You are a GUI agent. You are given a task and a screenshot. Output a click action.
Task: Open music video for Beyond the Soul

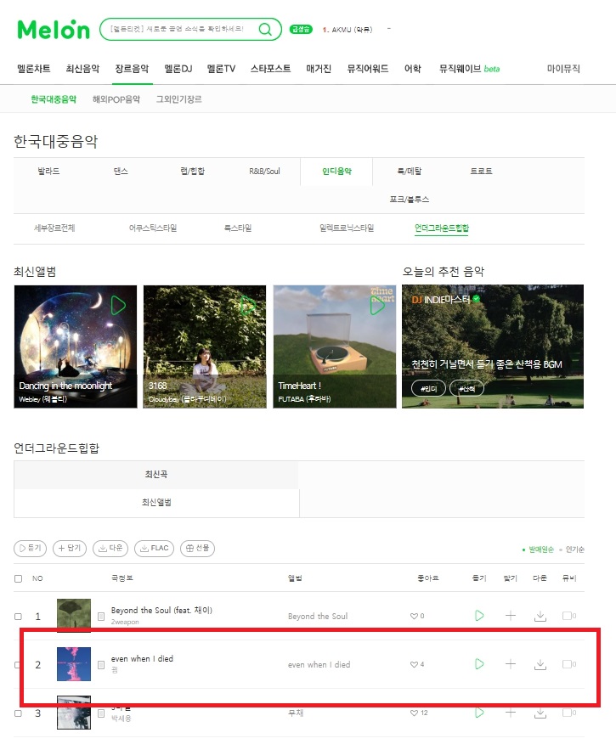pos(569,616)
